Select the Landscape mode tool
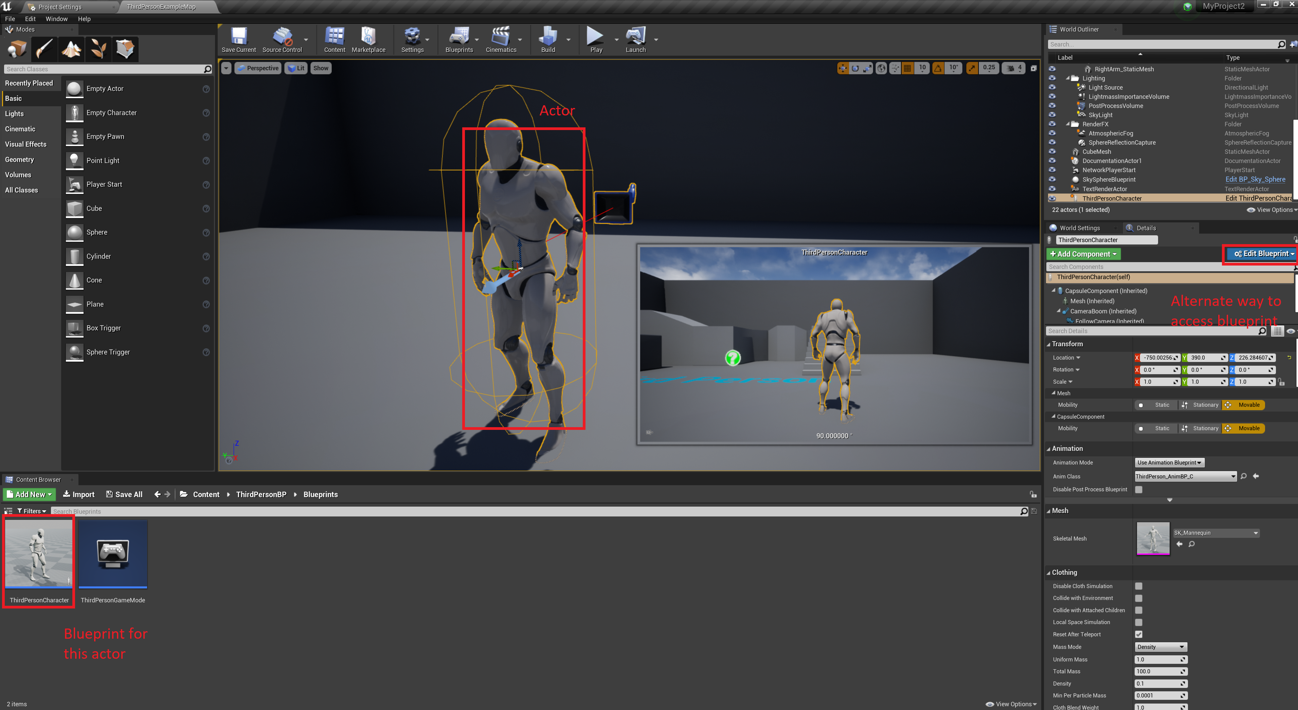This screenshot has width=1298, height=710. click(72, 49)
